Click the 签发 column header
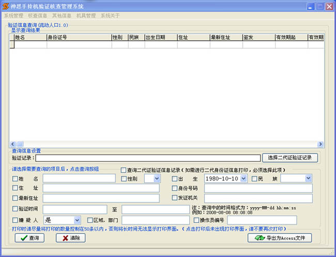This screenshot has width=336, height=257. 259,37
